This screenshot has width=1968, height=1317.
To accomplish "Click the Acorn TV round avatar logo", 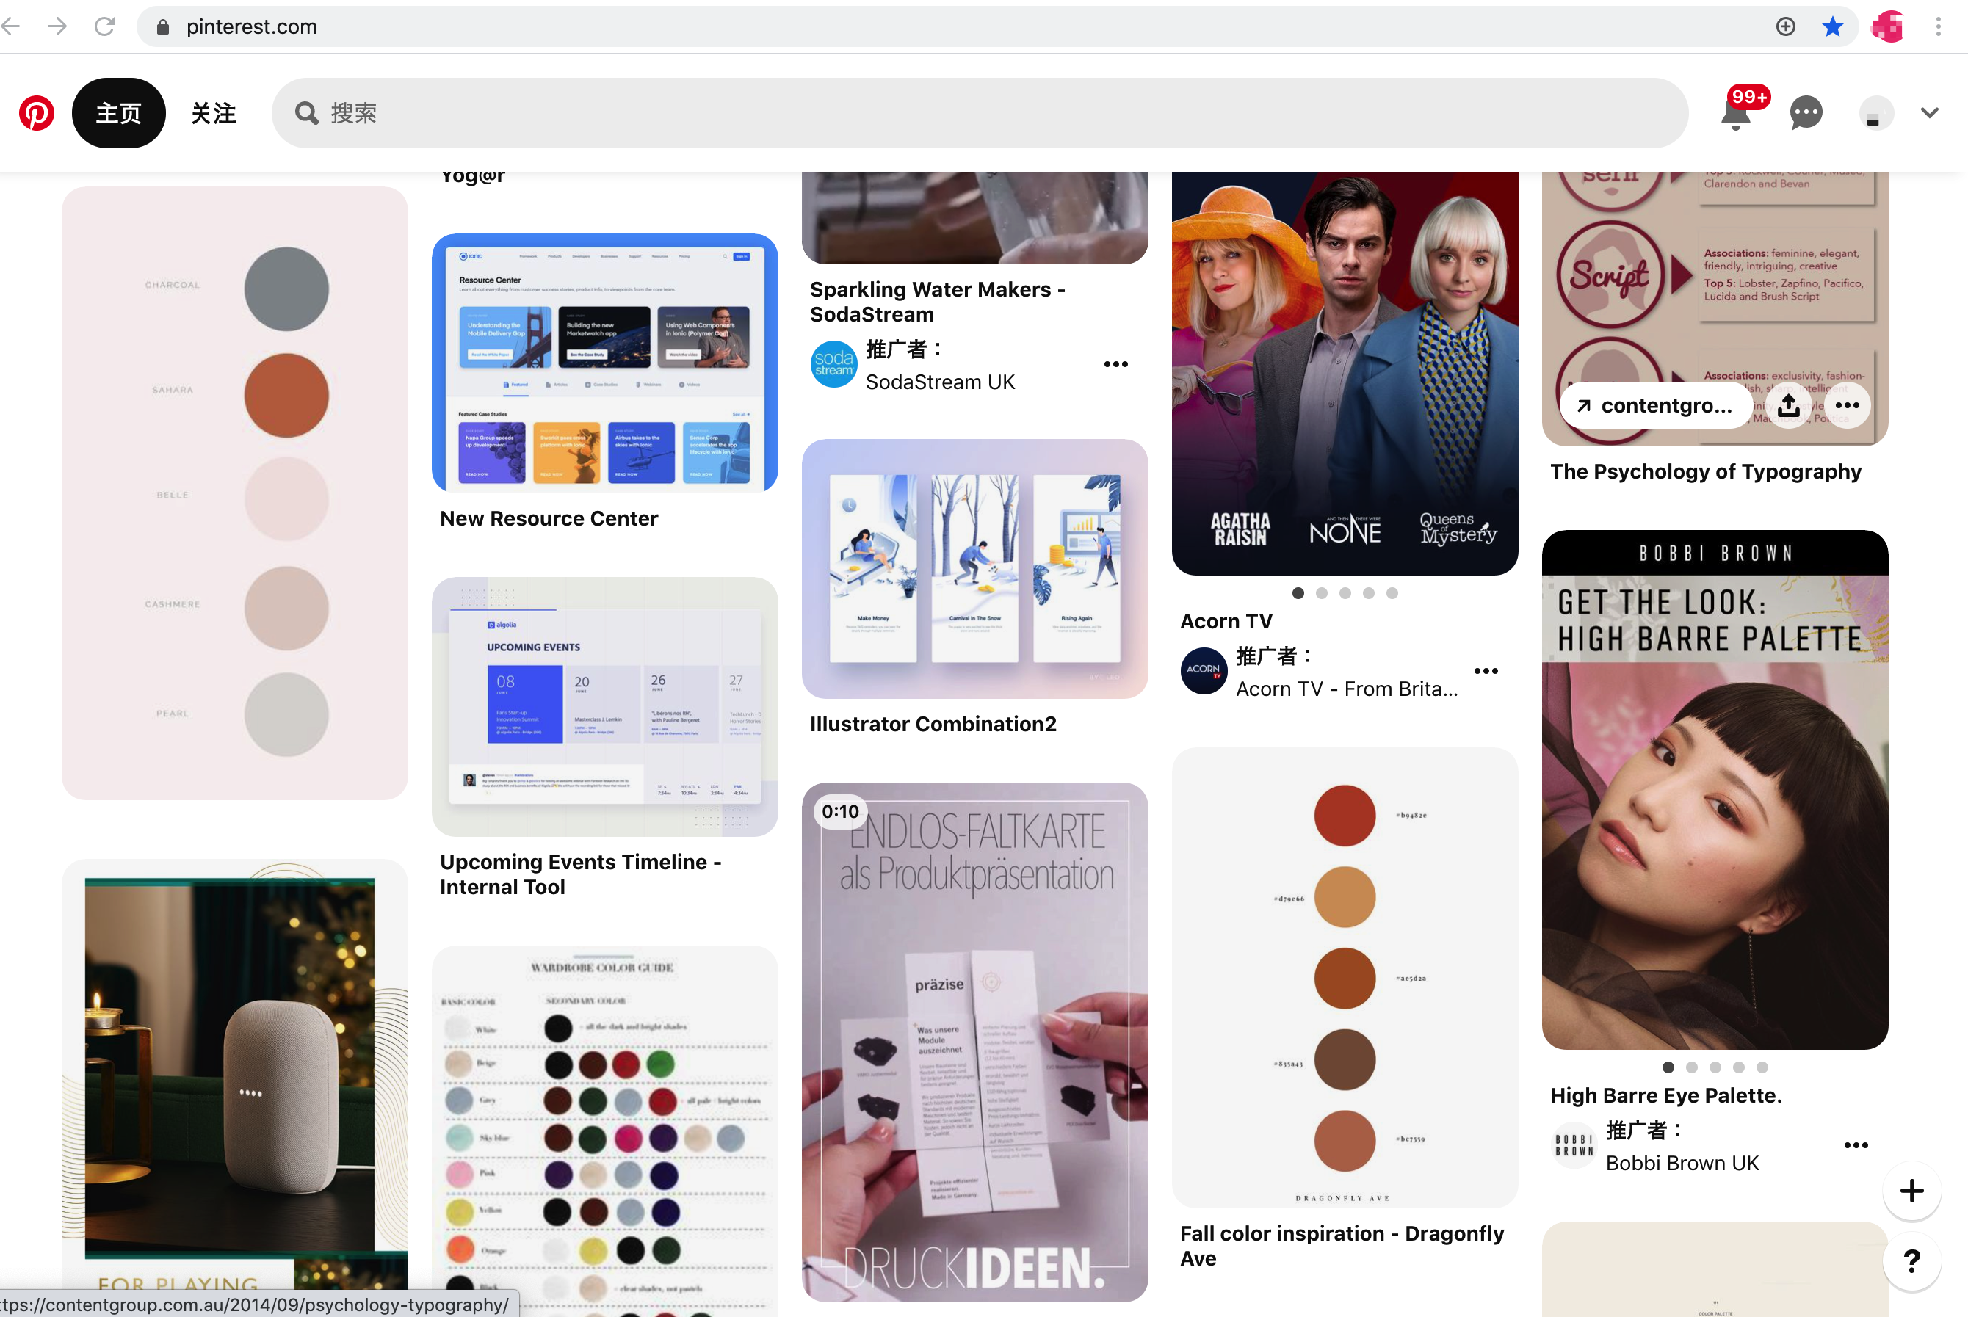I will pyautogui.click(x=1204, y=671).
